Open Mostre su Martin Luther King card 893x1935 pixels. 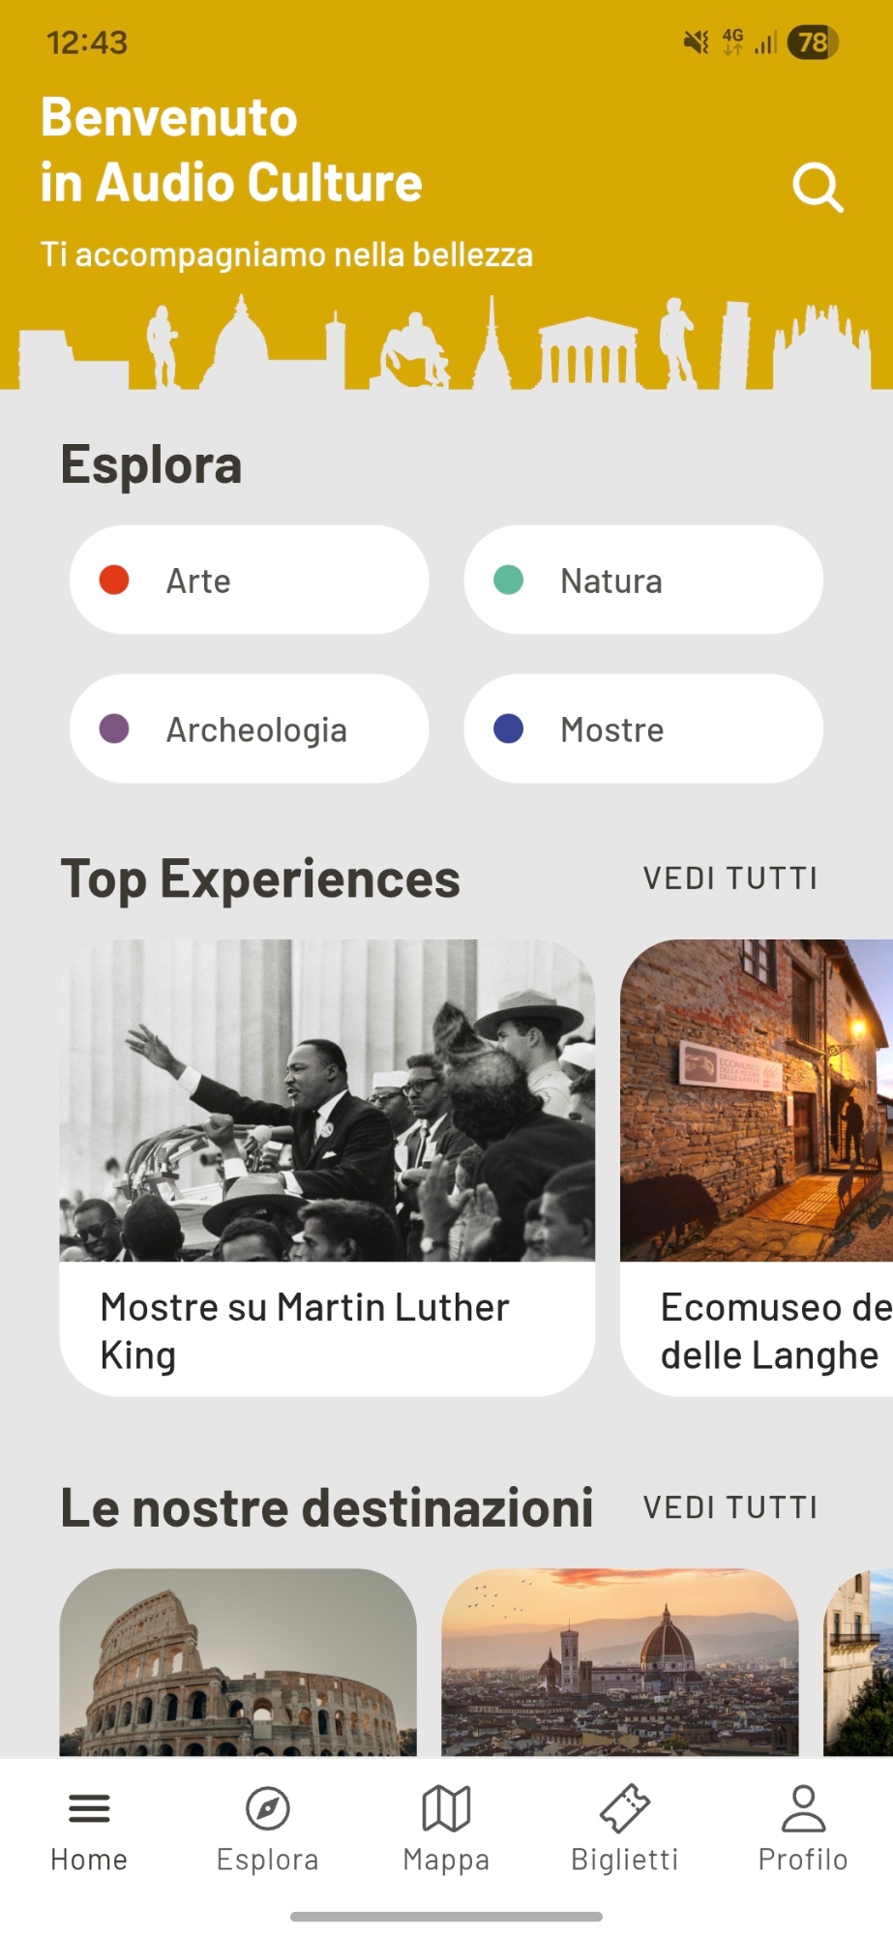(x=327, y=1167)
